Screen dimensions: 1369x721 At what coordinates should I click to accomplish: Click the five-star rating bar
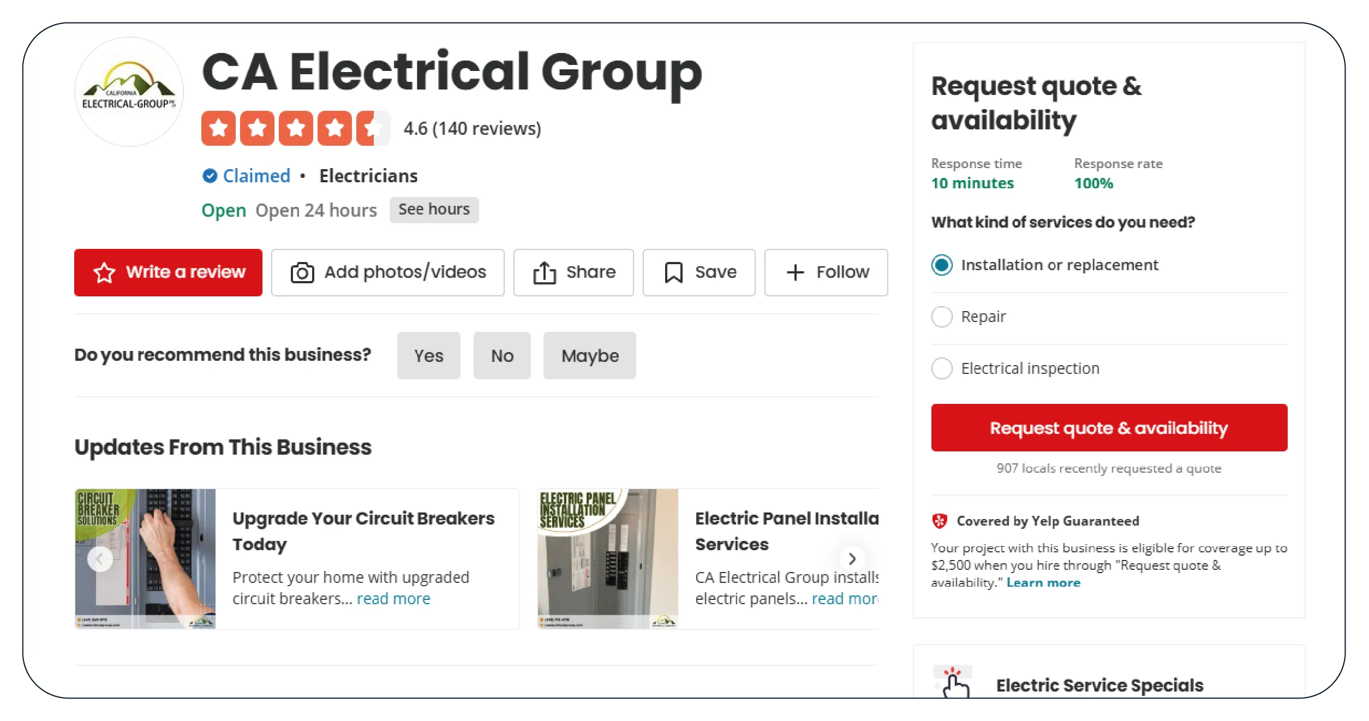(x=295, y=128)
